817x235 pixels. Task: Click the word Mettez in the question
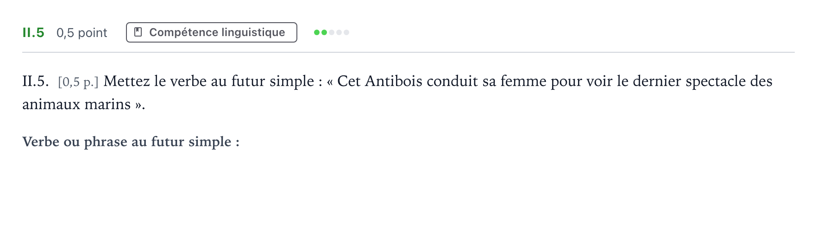127,81
